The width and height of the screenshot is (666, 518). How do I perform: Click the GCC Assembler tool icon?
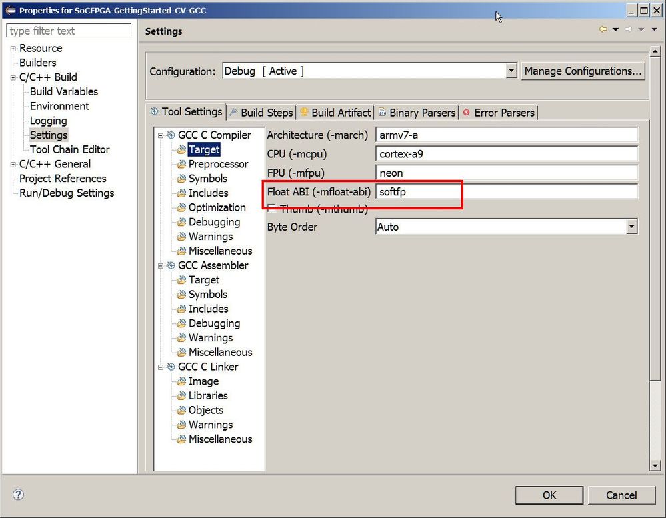171,265
